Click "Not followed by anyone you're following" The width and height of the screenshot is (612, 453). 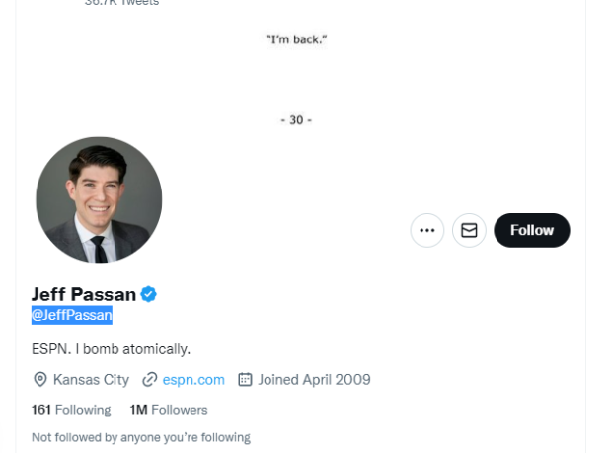pos(141,437)
